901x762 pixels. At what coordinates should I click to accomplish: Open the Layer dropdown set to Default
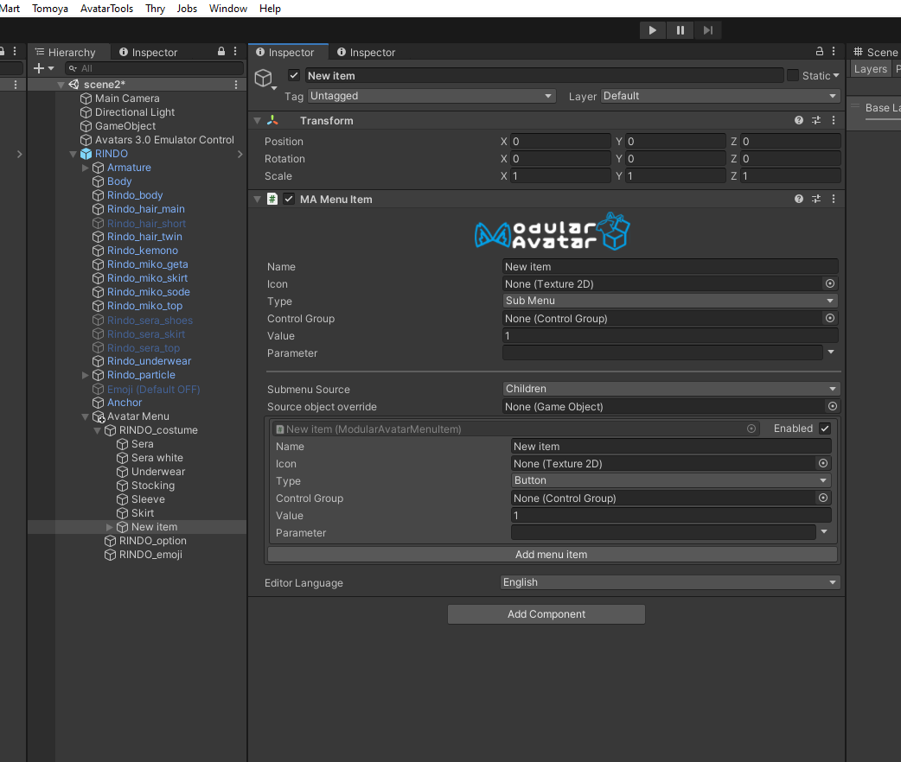720,96
